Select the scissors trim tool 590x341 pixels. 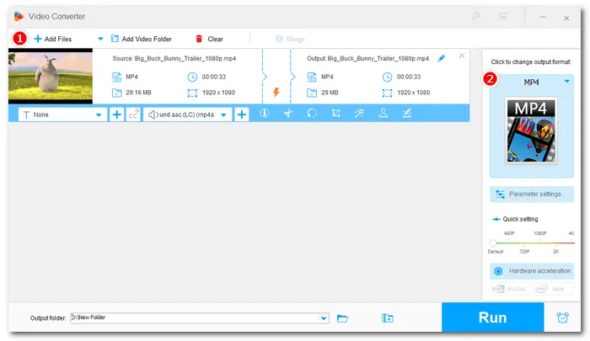coord(288,113)
